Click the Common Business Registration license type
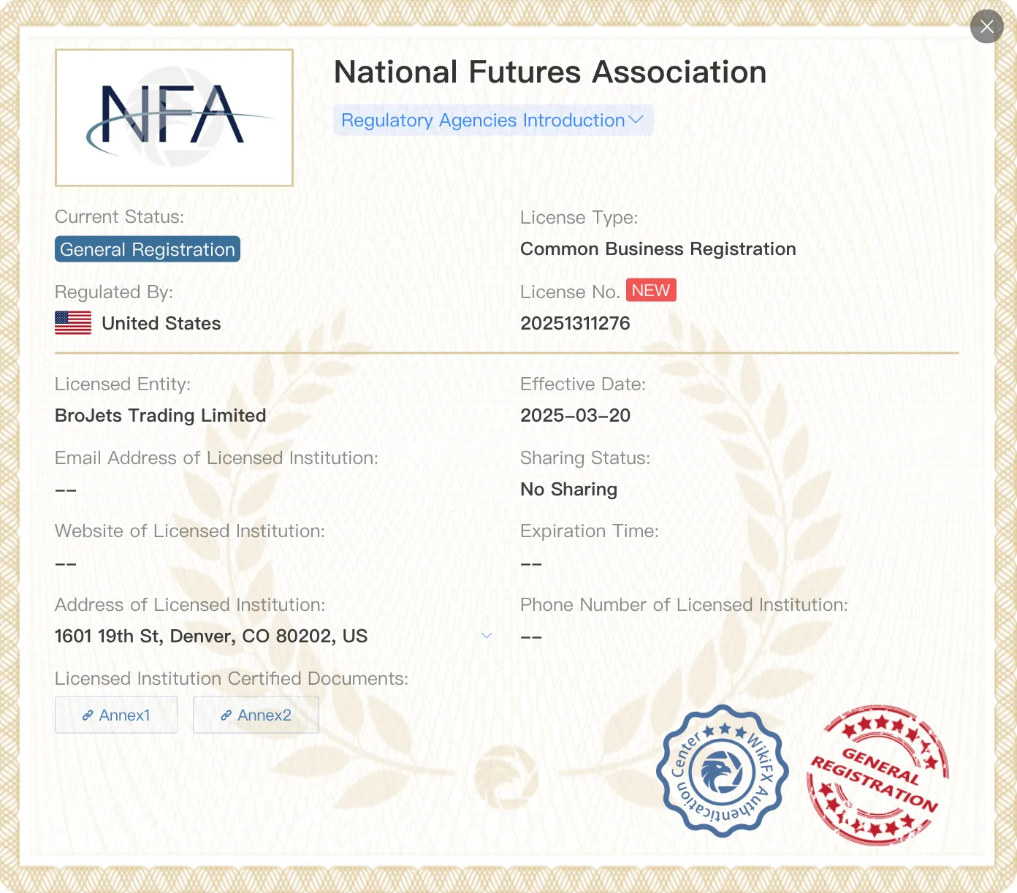 pyautogui.click(x=658, y=248)
